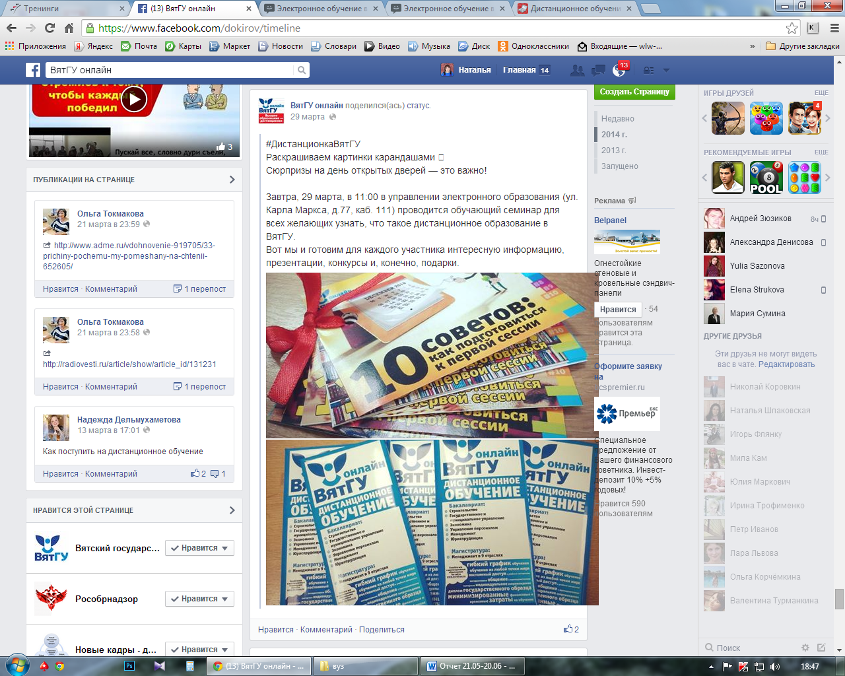Click the browser Back arrow
The image size is (845, 676).
tap(11, 28)
